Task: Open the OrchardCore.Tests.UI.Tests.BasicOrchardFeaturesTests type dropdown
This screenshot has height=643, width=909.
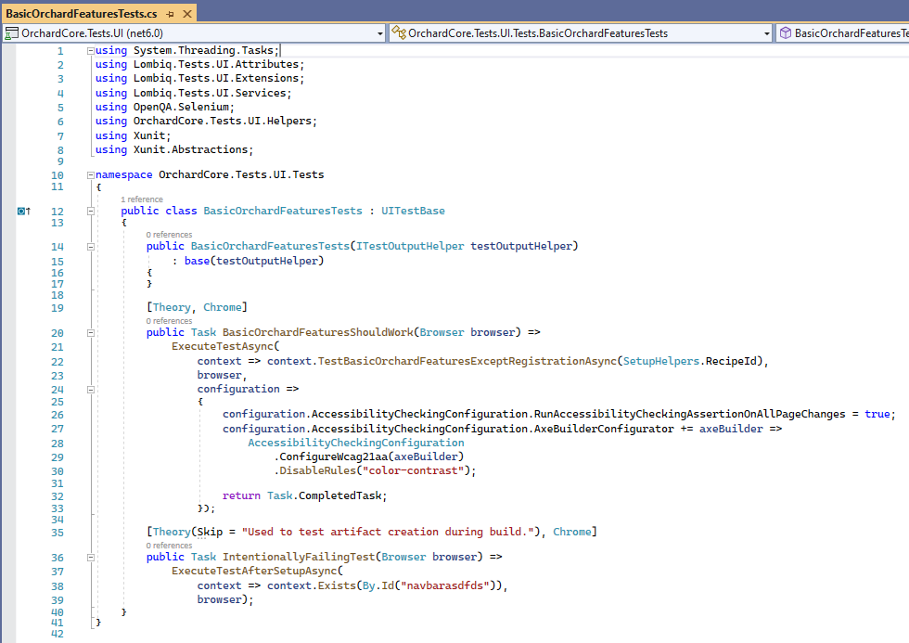Action: coord(766,33)
